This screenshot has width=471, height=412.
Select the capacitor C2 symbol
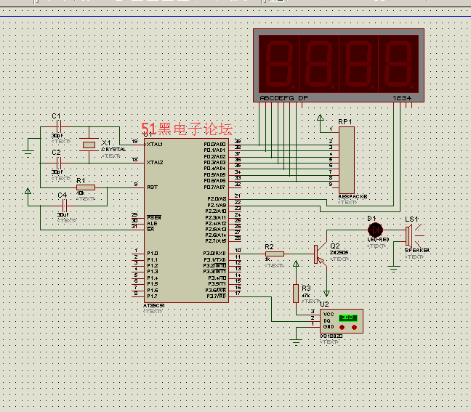click(x=59, y=163)
